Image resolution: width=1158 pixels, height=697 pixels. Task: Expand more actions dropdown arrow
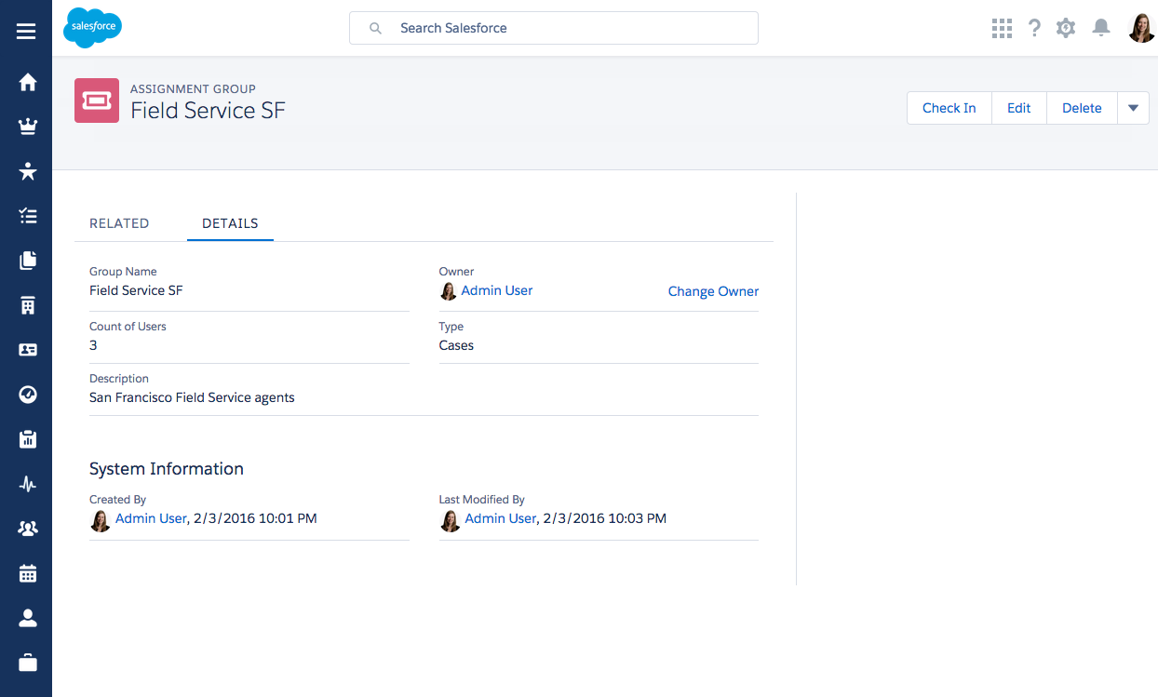pos(1133,108)
